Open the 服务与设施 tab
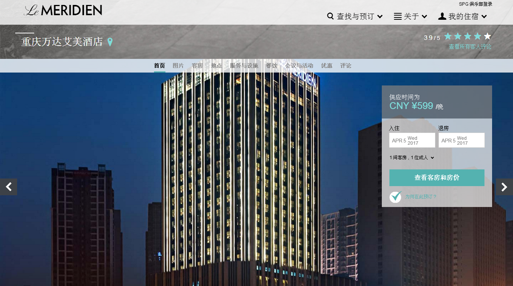The height and width of the screenshot is (286, 513). click(x=244, y=66)
